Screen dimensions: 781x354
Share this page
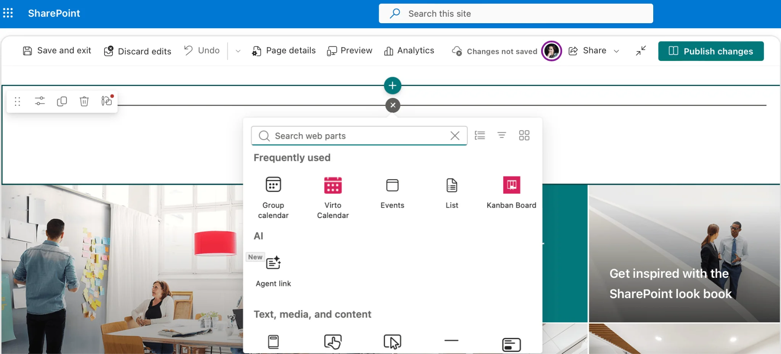point(587,51)
